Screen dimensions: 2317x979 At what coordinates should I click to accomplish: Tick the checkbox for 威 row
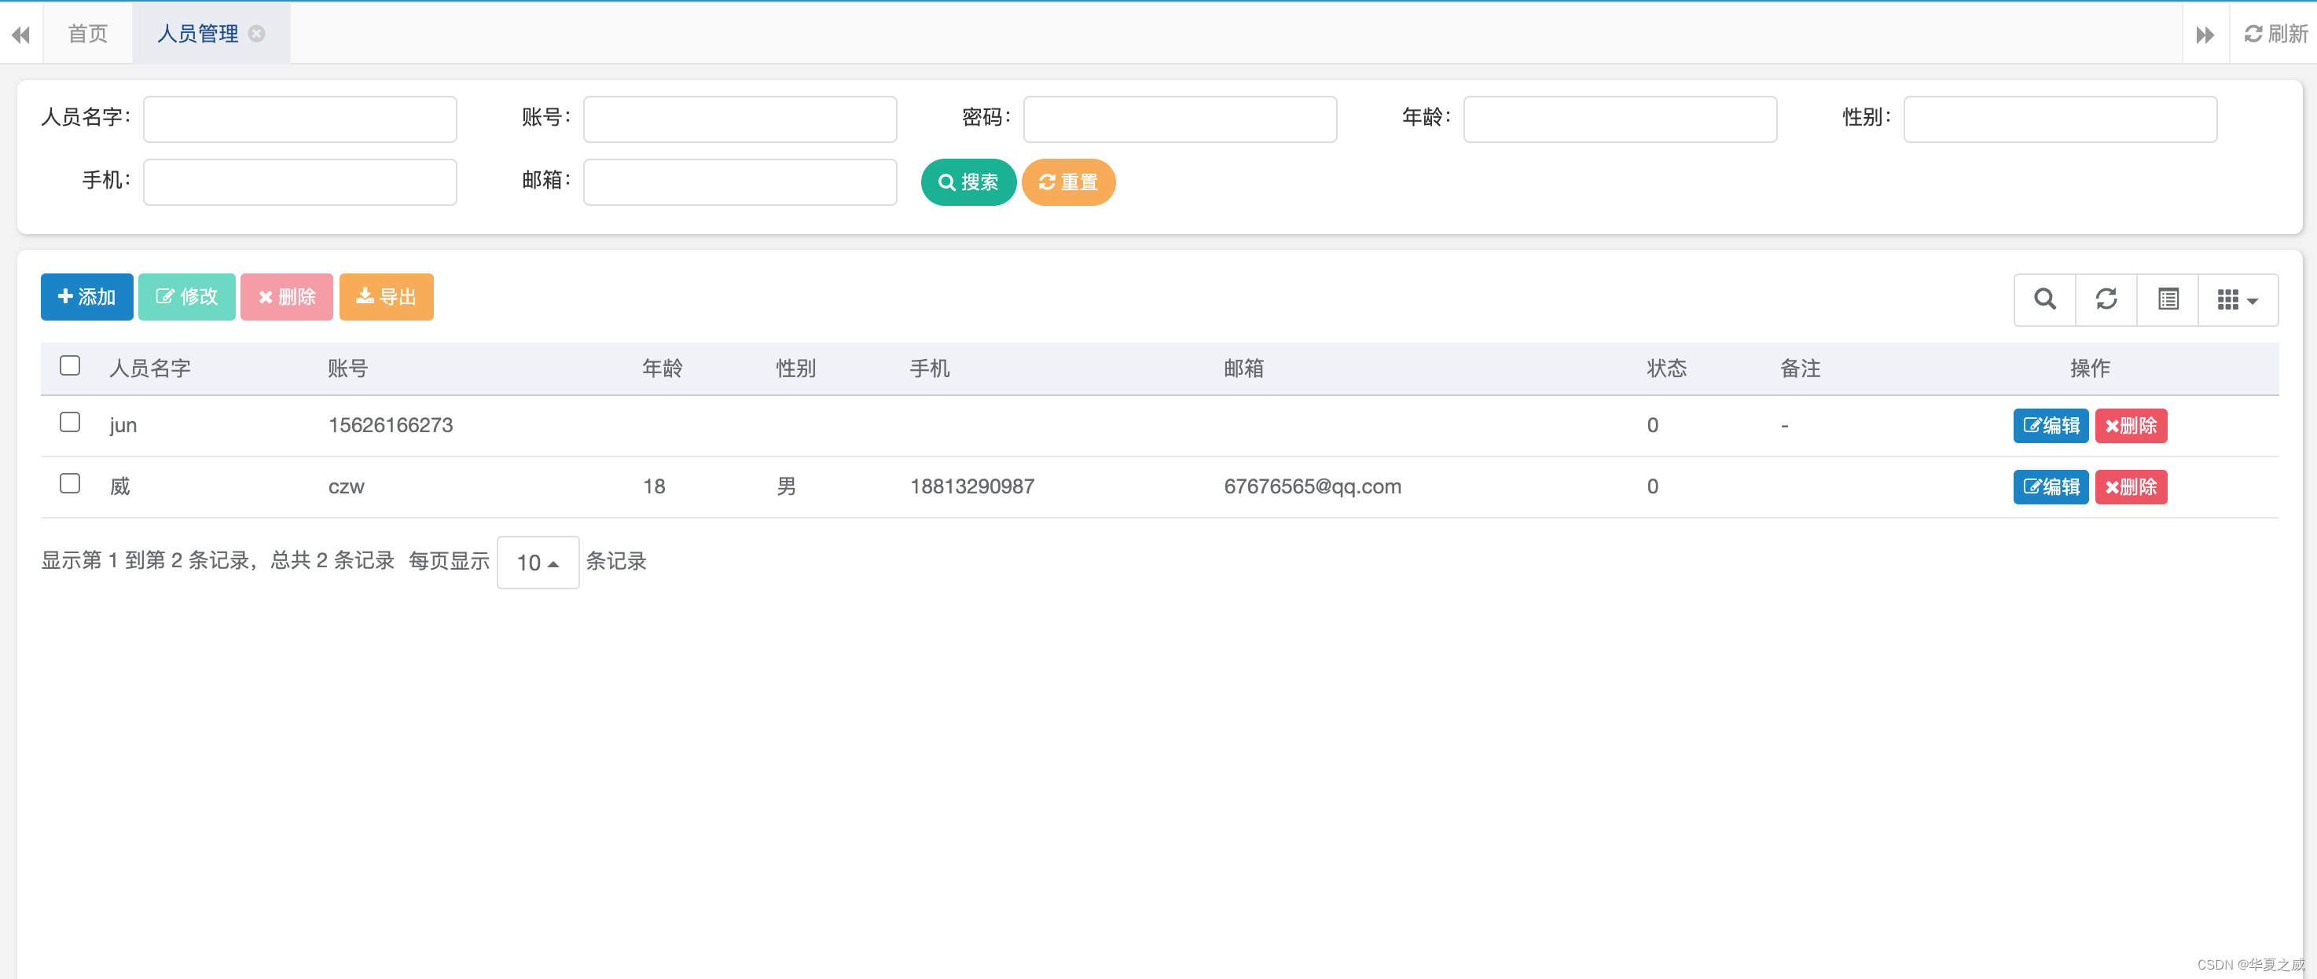(69, 484)
